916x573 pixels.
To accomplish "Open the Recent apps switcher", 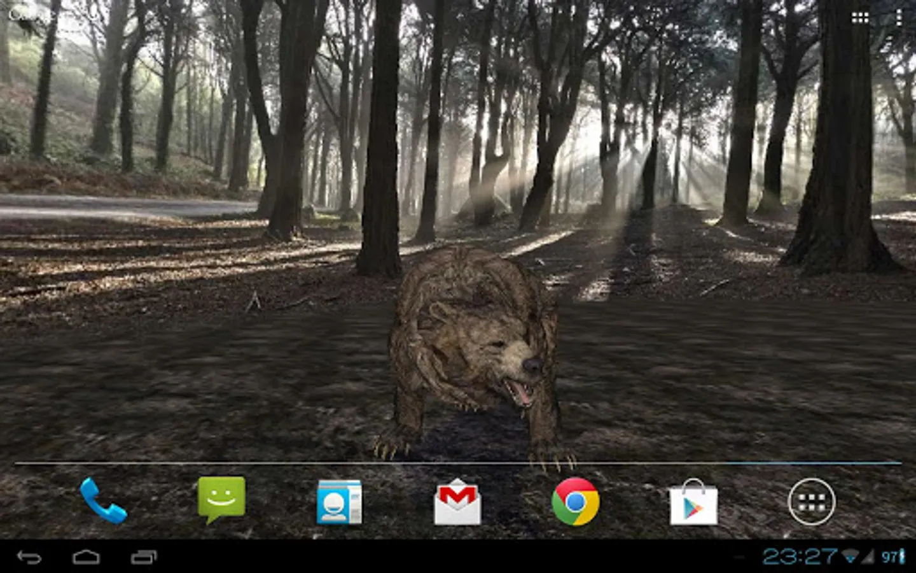I will pos(144,557).
